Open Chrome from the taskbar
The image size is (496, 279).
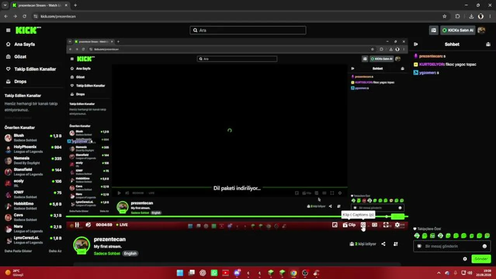(294, 273)
